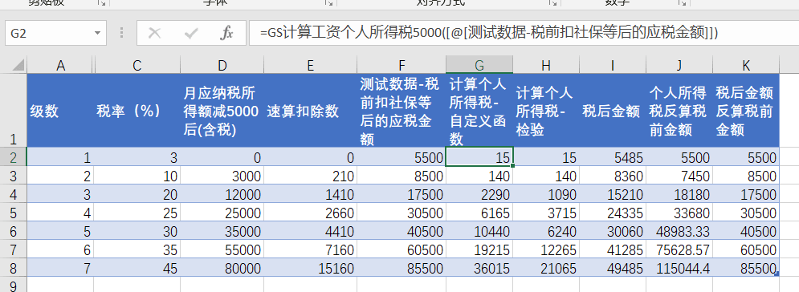
Task: Click cell with value 7160
Action: click(x=310, y=249)
